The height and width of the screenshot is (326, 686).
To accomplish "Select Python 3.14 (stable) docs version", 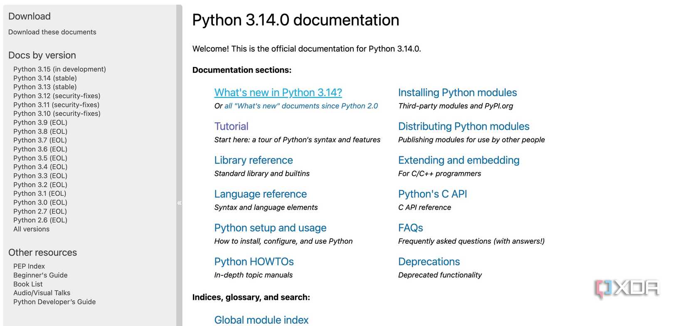I will coord(45,78).
